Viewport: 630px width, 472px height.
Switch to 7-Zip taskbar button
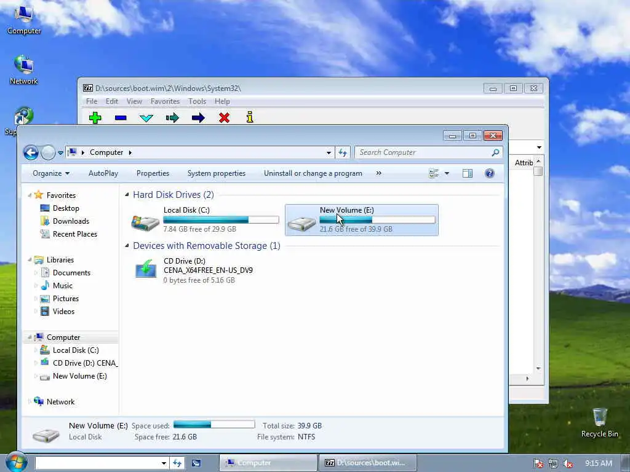368,463
